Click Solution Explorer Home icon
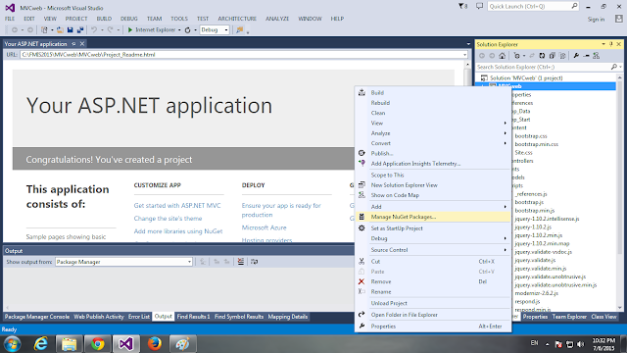This screenshot has width=627, height=353. [x=502, y=56]
